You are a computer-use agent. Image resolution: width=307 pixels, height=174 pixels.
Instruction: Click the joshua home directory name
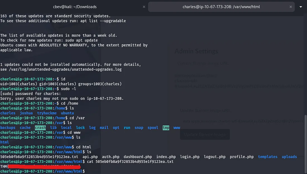coord(26,113)
